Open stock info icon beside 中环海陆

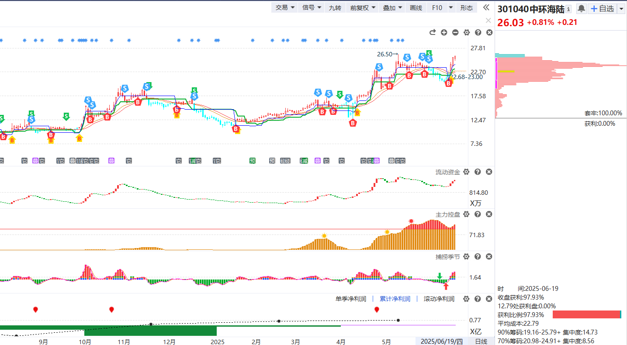point(568,9)
